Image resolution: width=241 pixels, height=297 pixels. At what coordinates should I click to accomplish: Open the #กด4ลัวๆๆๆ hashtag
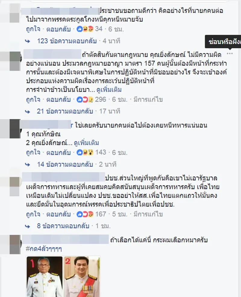click(44, 249)
